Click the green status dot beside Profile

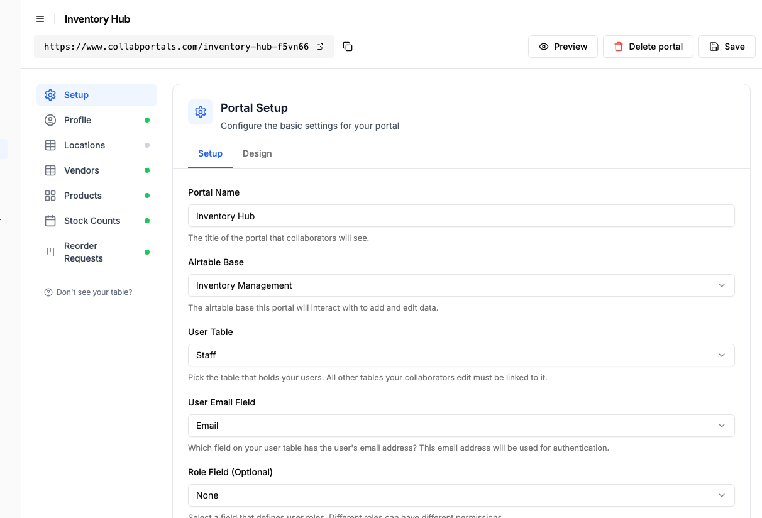(x=147, y=120)
